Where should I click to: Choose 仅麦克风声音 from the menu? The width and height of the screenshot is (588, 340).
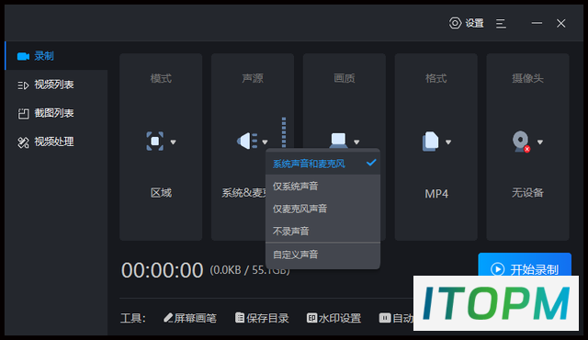(322, 209)
